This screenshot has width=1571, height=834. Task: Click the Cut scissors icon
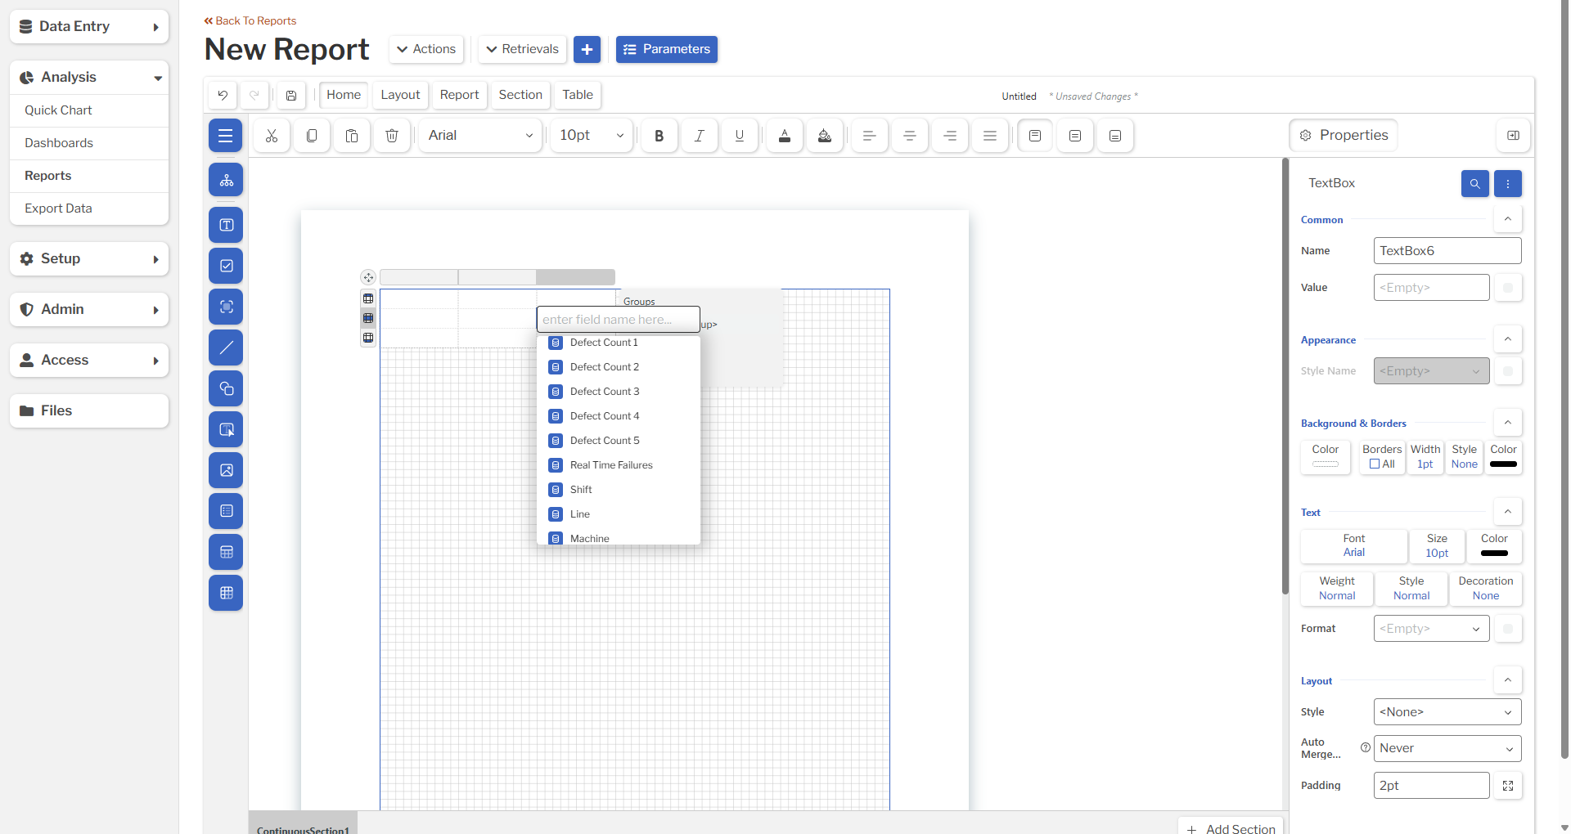[272, 136]
